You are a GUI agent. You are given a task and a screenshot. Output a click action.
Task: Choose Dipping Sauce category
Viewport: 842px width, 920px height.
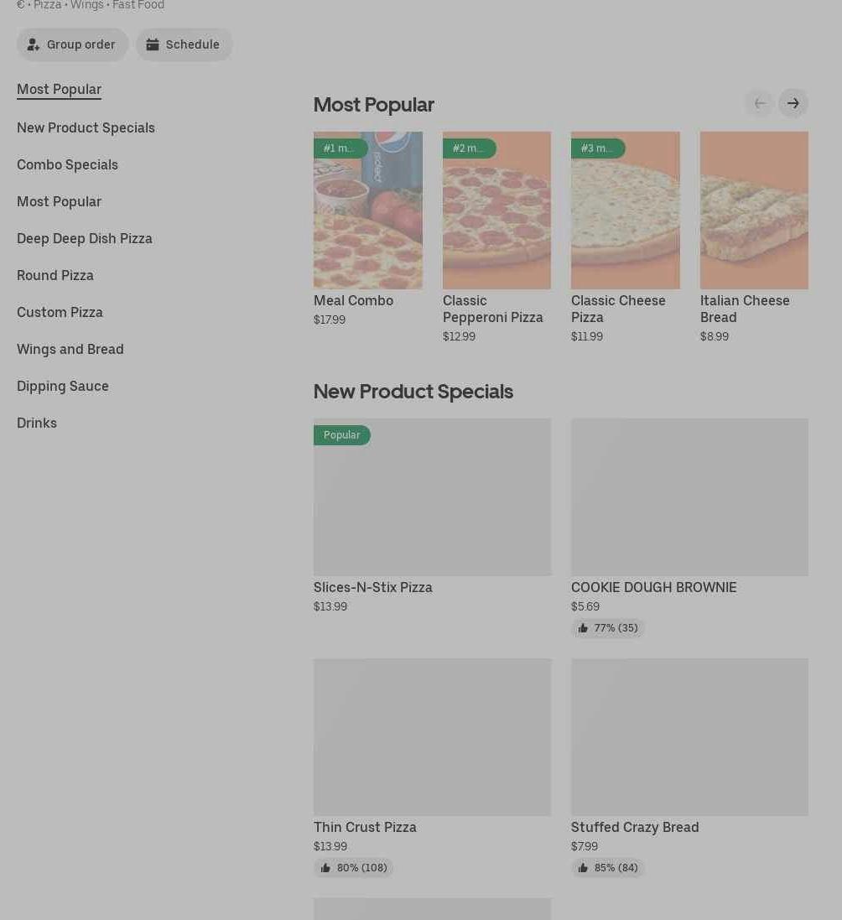click(62, 386)
